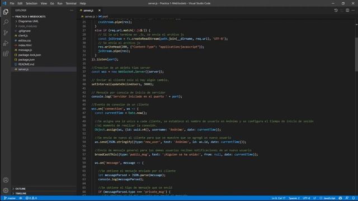The width and height of the screenshot is (358, 201).
Task: Open the Edit menu
Action: [x=20, y=3]
